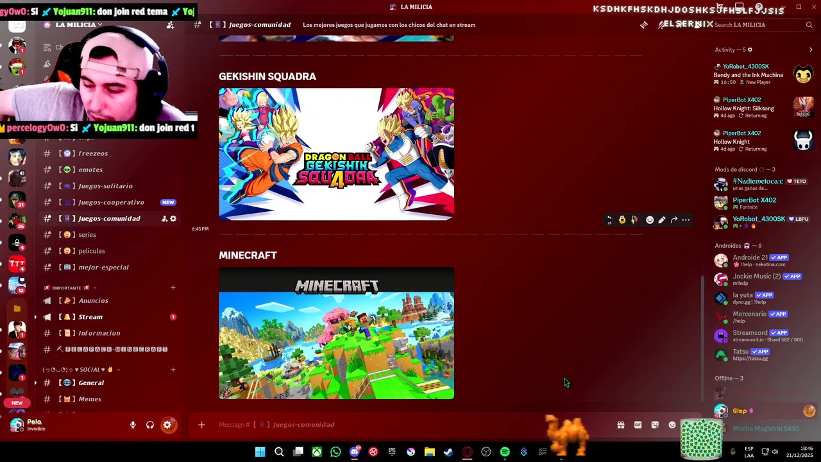Image resolution: width=821 pixels, height=462 pixels.
Task: Click the NEW unread indicator in server bar
Action: (17, 403)
